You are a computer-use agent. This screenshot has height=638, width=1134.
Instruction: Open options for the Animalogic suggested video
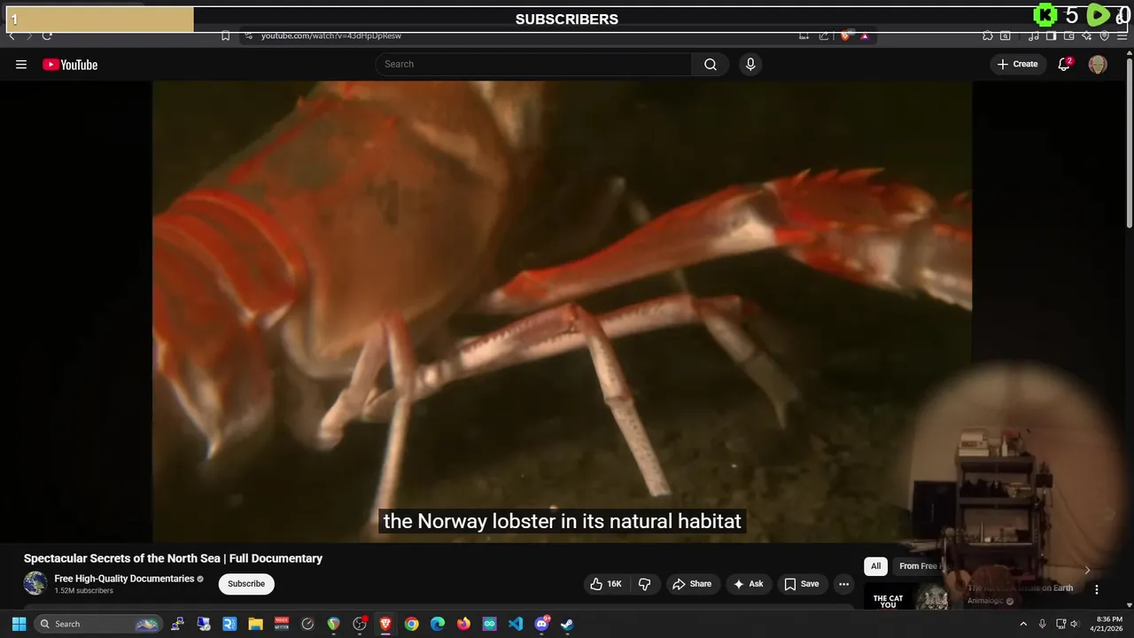point(1096,589)
